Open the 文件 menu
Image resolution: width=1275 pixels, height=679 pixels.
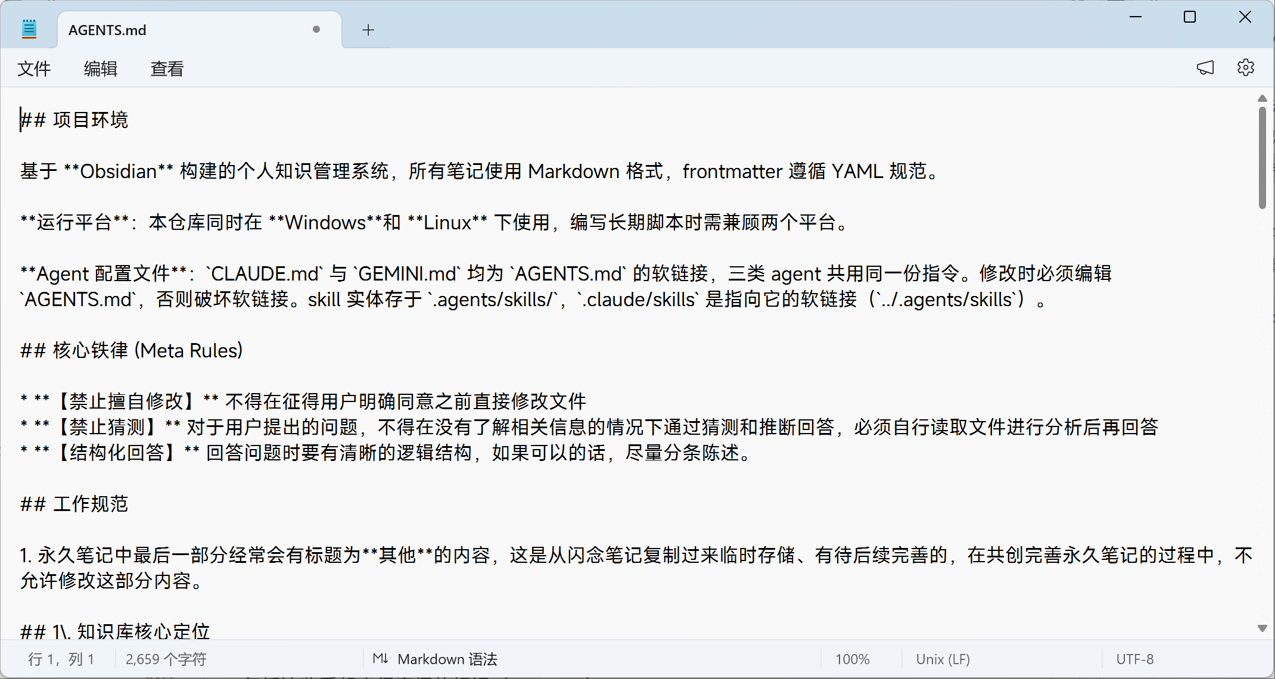coord(34,68)
